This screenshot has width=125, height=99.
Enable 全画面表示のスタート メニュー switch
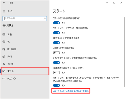click(56, 73)
